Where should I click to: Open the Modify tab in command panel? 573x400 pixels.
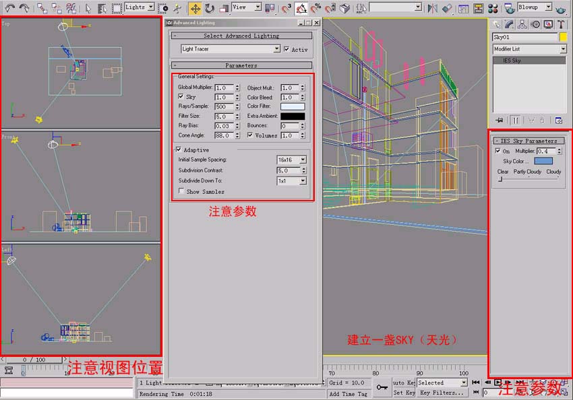(510, 24)
